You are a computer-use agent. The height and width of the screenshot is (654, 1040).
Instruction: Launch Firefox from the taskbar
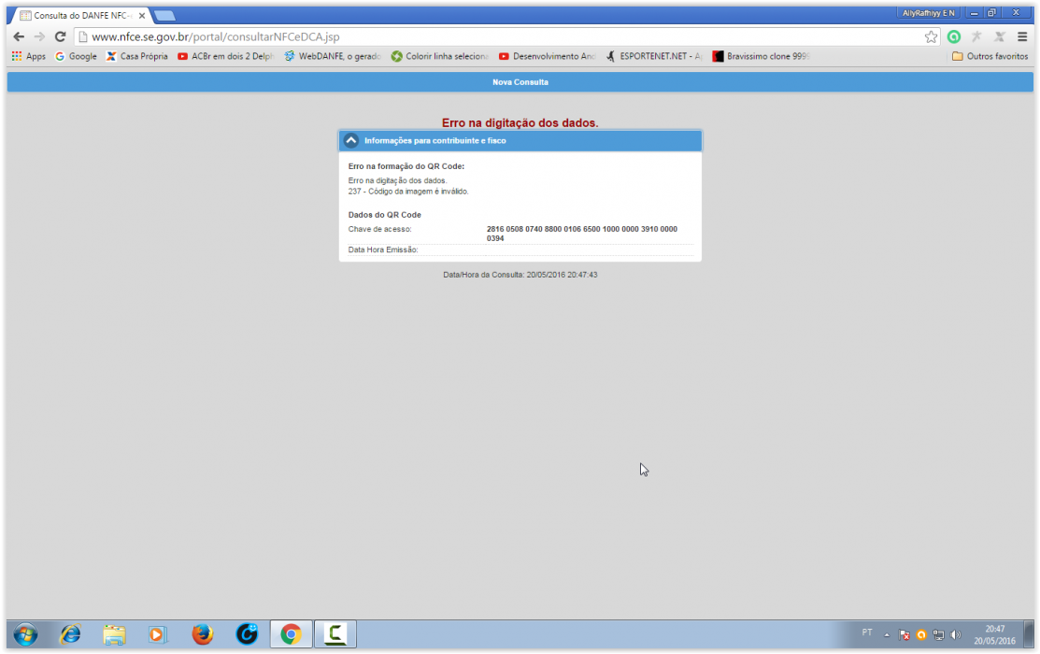tap(202, 634)
